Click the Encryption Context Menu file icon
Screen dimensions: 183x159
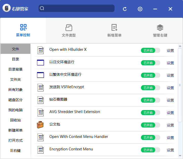tap(41, 150)
